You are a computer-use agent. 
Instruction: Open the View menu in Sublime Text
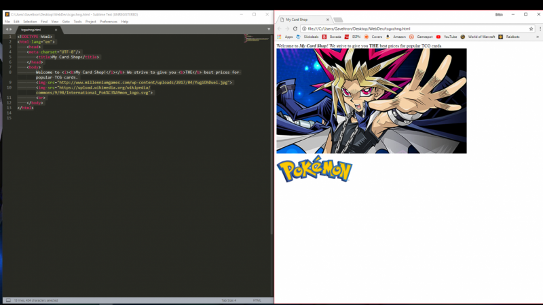click(x=55, y=22)
